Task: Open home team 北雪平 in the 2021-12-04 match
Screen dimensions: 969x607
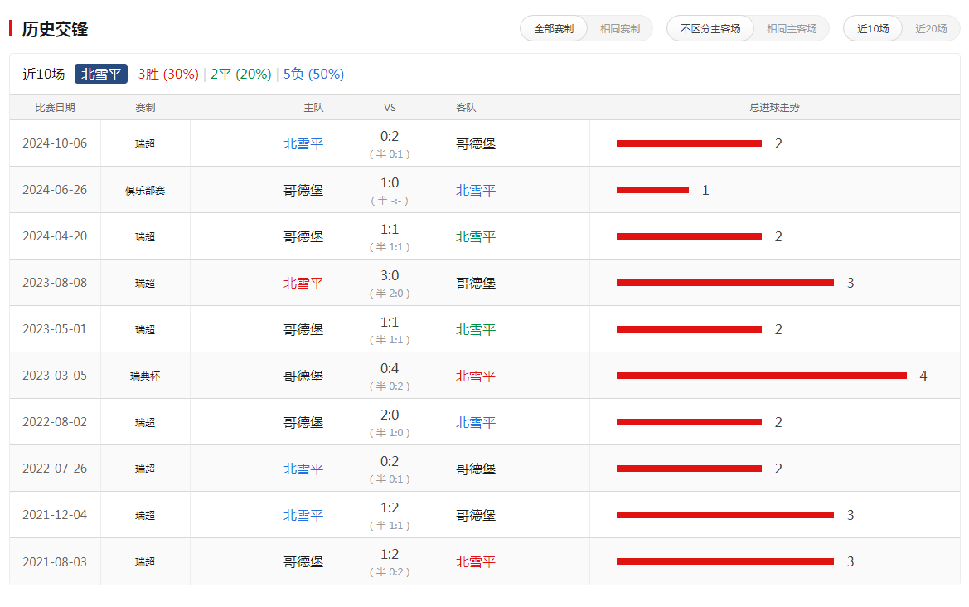Action: pos(303,516)
